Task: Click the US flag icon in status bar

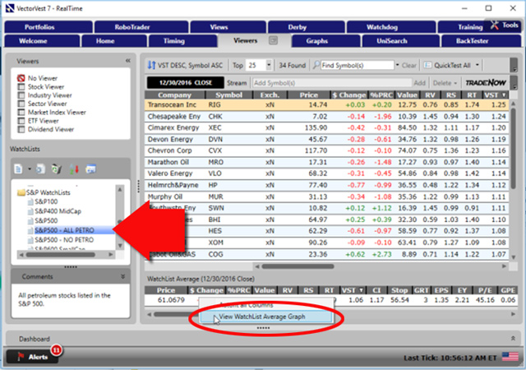Action: pos(511,357)
